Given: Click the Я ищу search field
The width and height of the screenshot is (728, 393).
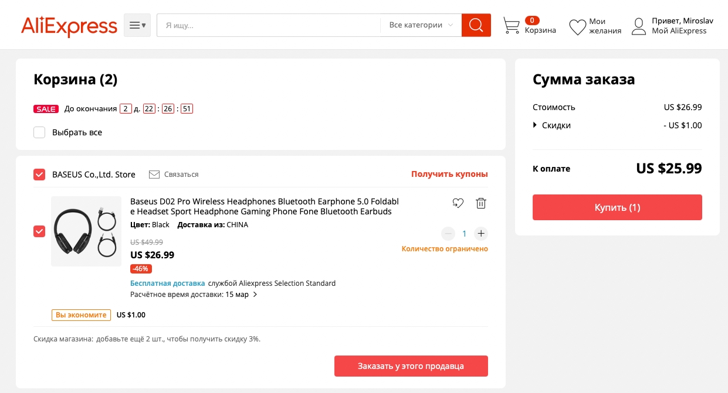Looking at the screenshot, I should point(269,25).
